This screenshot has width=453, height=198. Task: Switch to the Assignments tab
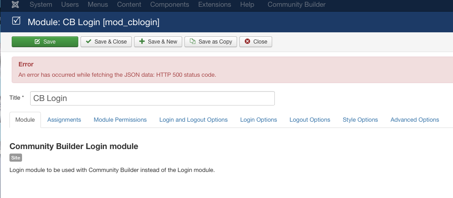coord(64,119)
